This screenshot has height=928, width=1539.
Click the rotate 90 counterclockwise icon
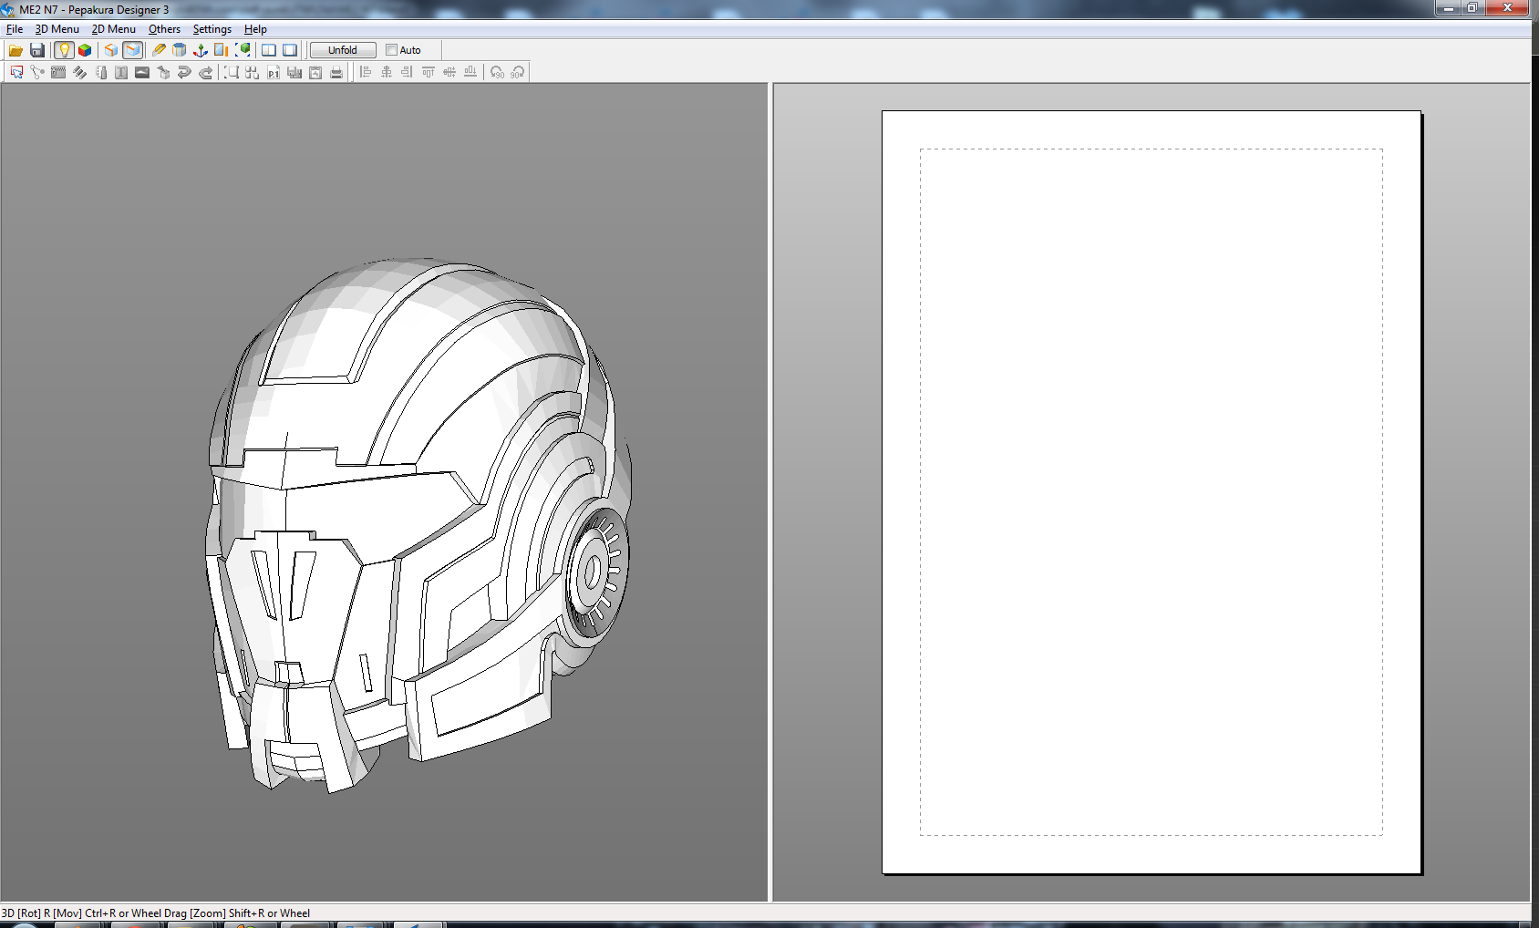[497, 72]
